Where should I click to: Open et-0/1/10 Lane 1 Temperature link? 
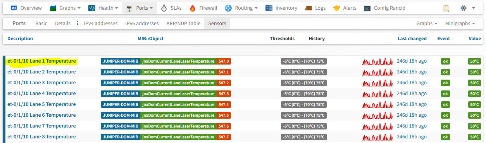click(41, 61)
